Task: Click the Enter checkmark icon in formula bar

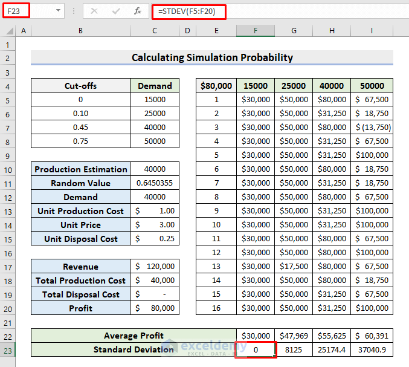Action: point(116,11)
